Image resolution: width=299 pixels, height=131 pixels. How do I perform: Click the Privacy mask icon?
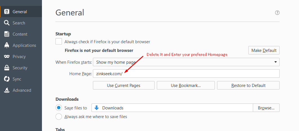(7, 57)
